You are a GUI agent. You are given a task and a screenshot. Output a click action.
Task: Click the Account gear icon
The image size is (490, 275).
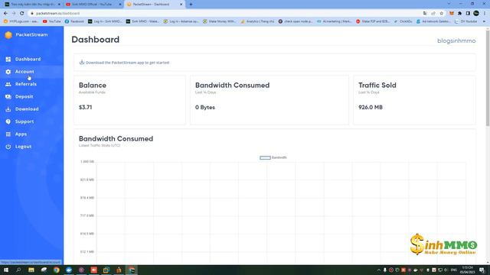[8, 71]
